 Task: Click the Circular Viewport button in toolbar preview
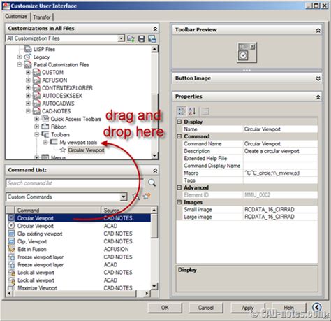[243, 56]
